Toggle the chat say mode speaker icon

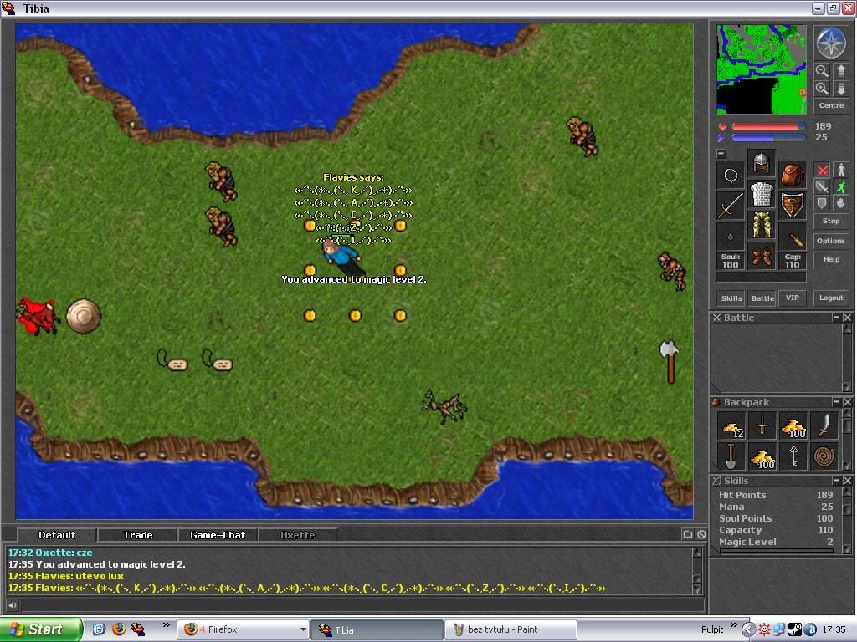pos(12,605)
